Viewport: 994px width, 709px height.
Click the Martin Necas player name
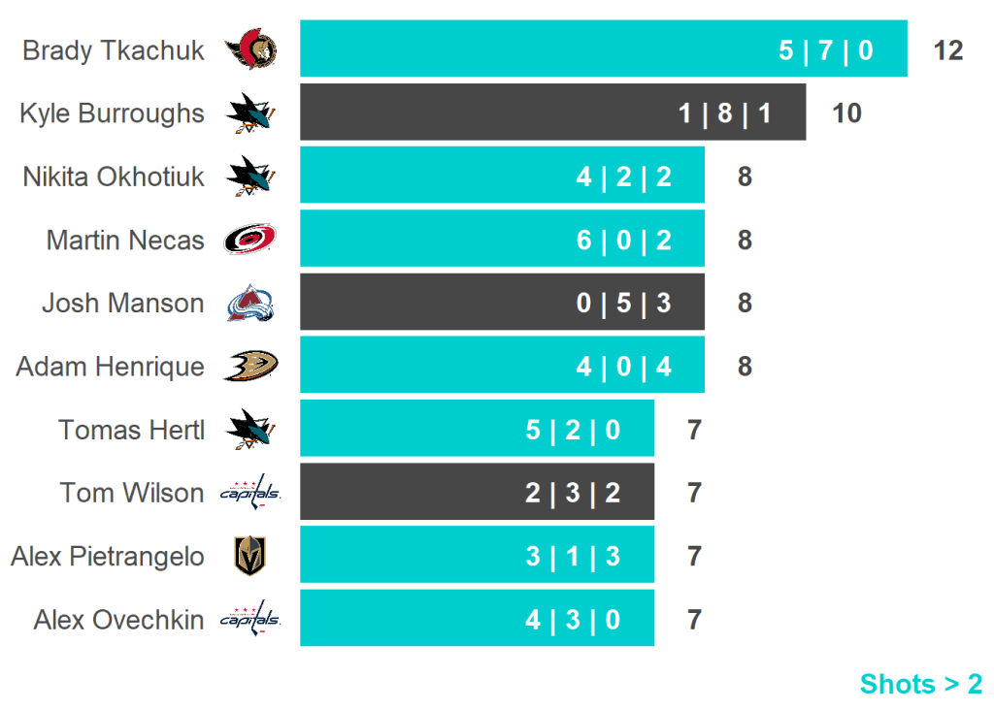click(125, 240)
